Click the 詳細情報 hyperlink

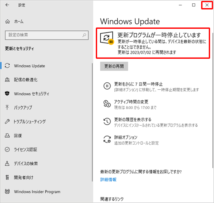108,179
